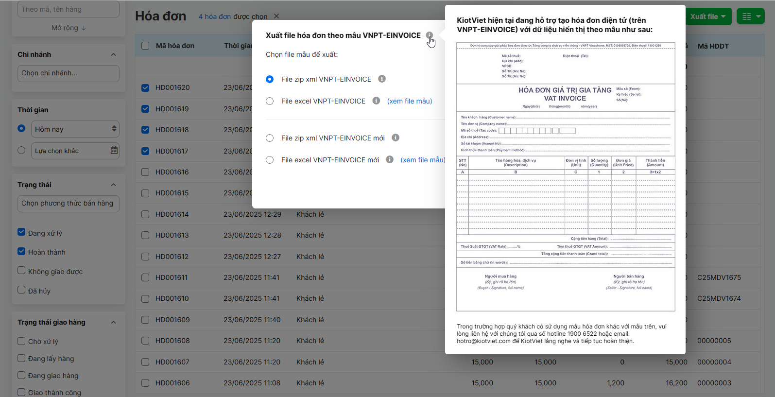
Task: Click search field Theo mã, tên hàng
Action: pos(69,9)
